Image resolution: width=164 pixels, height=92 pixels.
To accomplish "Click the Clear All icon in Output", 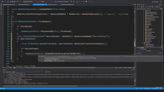I will [x=47, y=72].
